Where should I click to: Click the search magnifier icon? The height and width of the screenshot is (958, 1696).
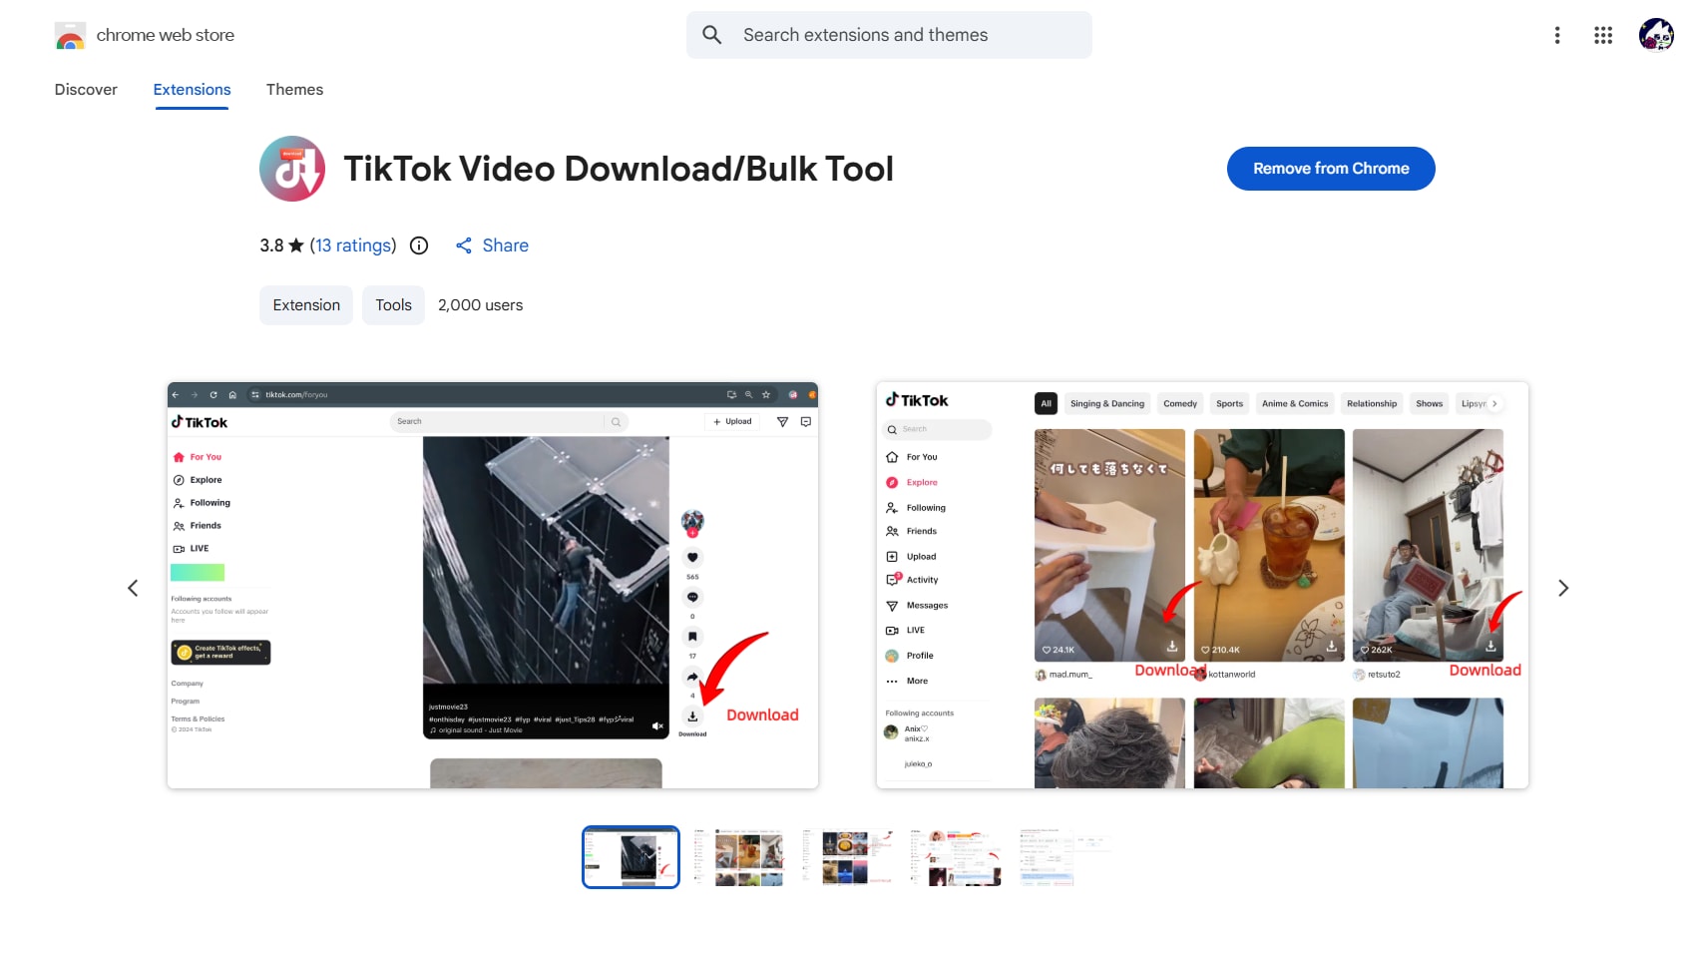(x=711, y=34)
